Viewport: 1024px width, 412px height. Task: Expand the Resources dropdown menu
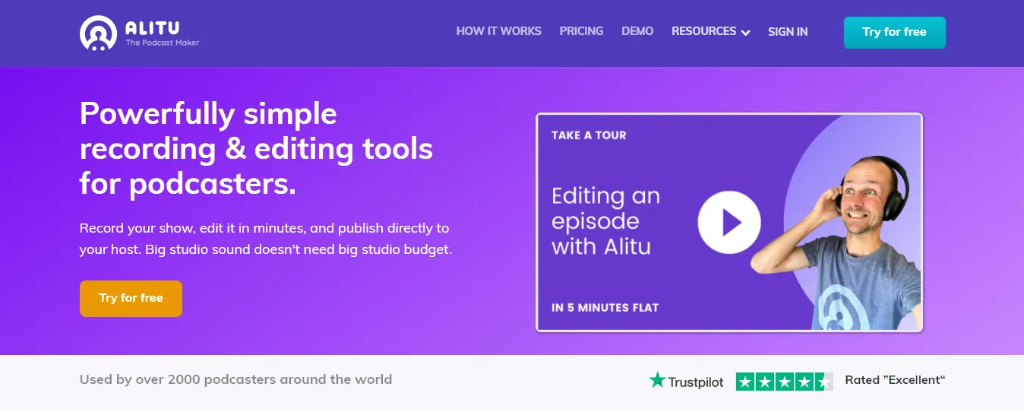[710, 32]
